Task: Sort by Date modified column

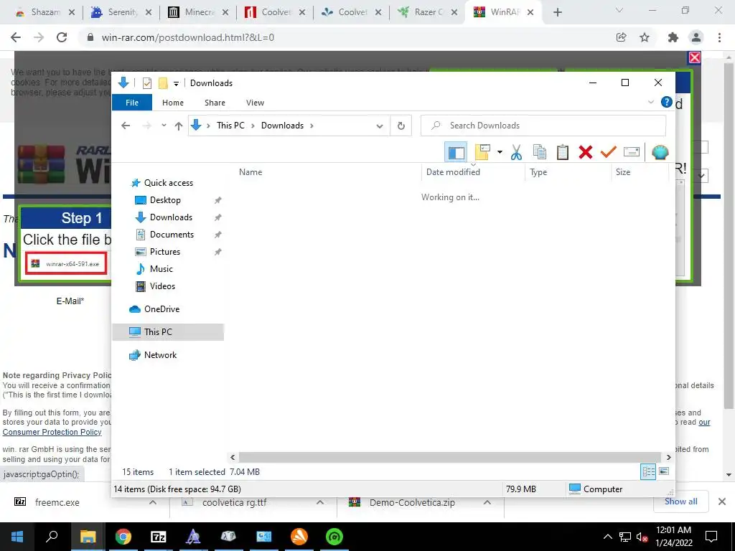Action: pos(453,172)
